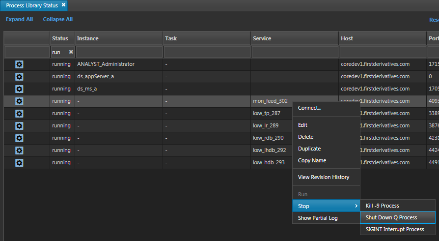The height and width of the screenshot is (241, 439).
Task: Click the kxw_hdb_293 service cell
Action: [x=272, y=163]
